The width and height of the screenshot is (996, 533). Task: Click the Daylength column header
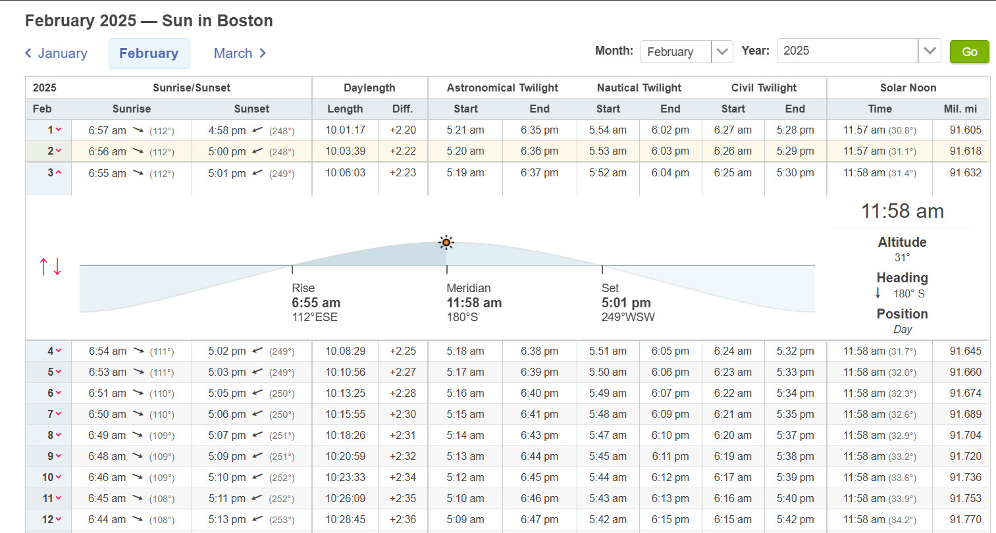click(x=369, y=88)
